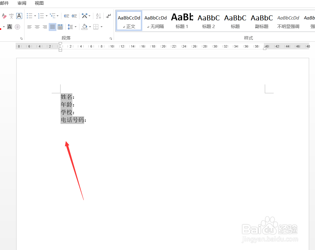This screenshot has width=315, height=250.
Task: Center the text
Action: pos(37,27)
